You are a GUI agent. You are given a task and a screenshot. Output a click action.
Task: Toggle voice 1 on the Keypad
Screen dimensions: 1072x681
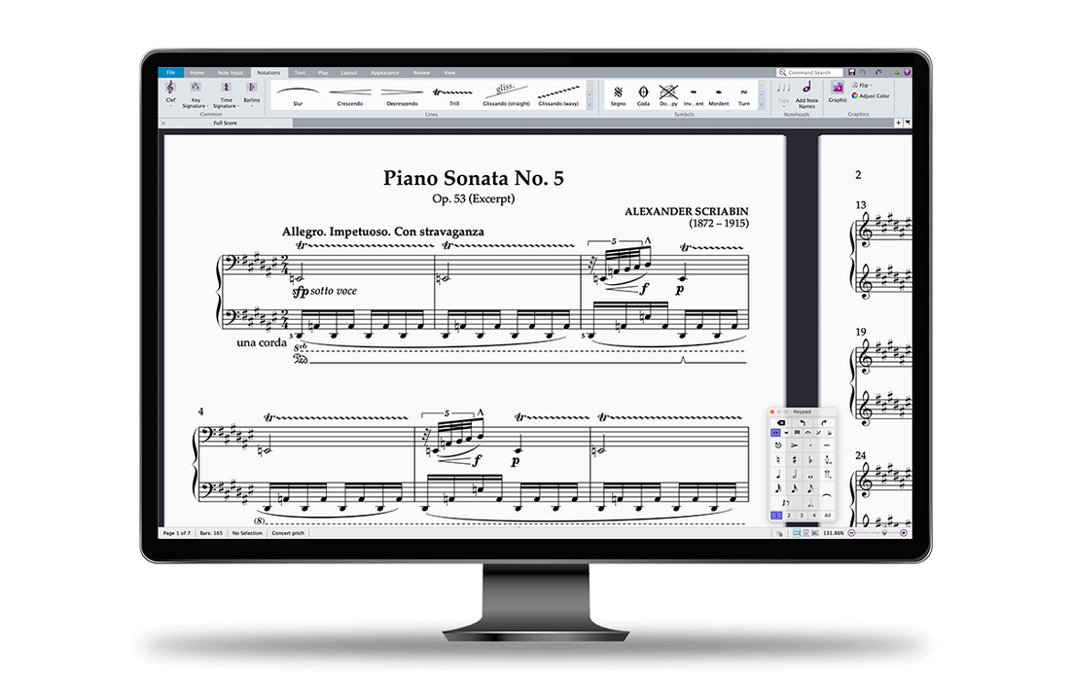[x=776, y=515]
